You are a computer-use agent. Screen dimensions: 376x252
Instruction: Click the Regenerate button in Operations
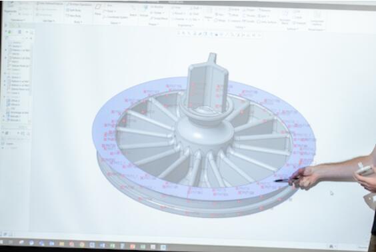[x=9, y=9]
